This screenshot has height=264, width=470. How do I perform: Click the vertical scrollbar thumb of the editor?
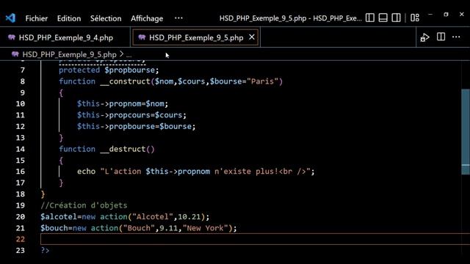point(465,132)
